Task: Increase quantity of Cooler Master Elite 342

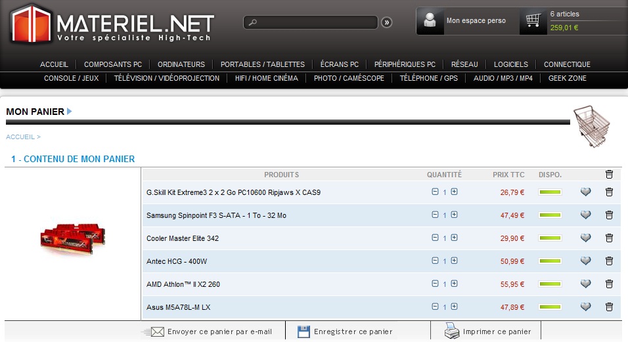Action: coord(454,238)
